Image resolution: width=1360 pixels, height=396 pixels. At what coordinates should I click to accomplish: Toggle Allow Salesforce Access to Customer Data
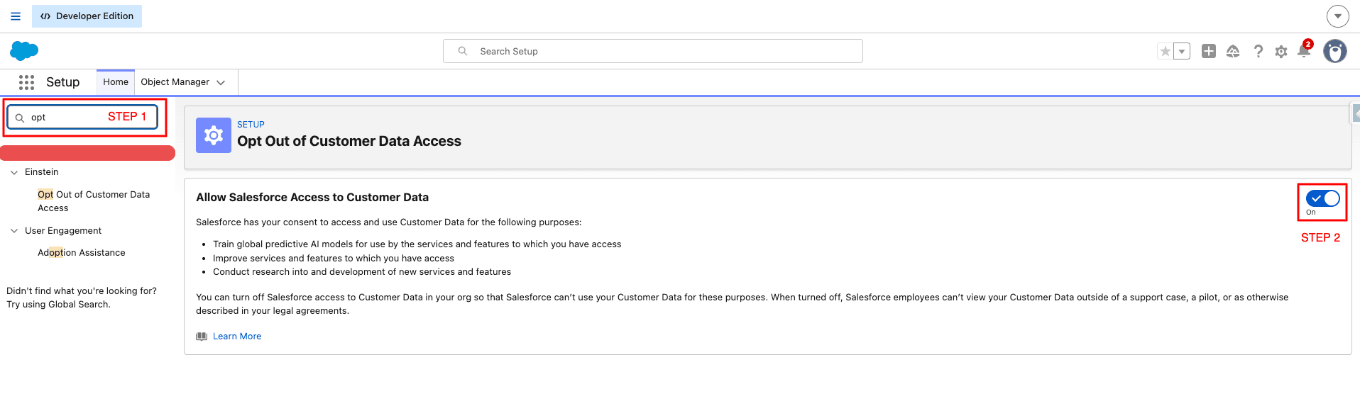click(x=1322, y=198)
